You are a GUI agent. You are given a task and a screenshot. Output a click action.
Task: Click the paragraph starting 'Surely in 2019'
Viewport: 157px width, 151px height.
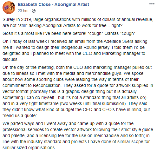78,23
